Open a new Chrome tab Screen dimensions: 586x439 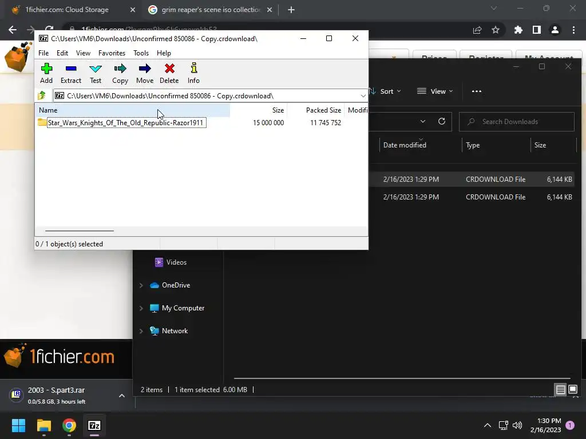pyautogui.click(x=291, y=10)
